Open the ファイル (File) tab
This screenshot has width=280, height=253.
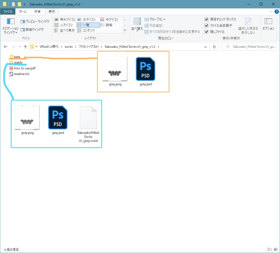tap(8, 11)
